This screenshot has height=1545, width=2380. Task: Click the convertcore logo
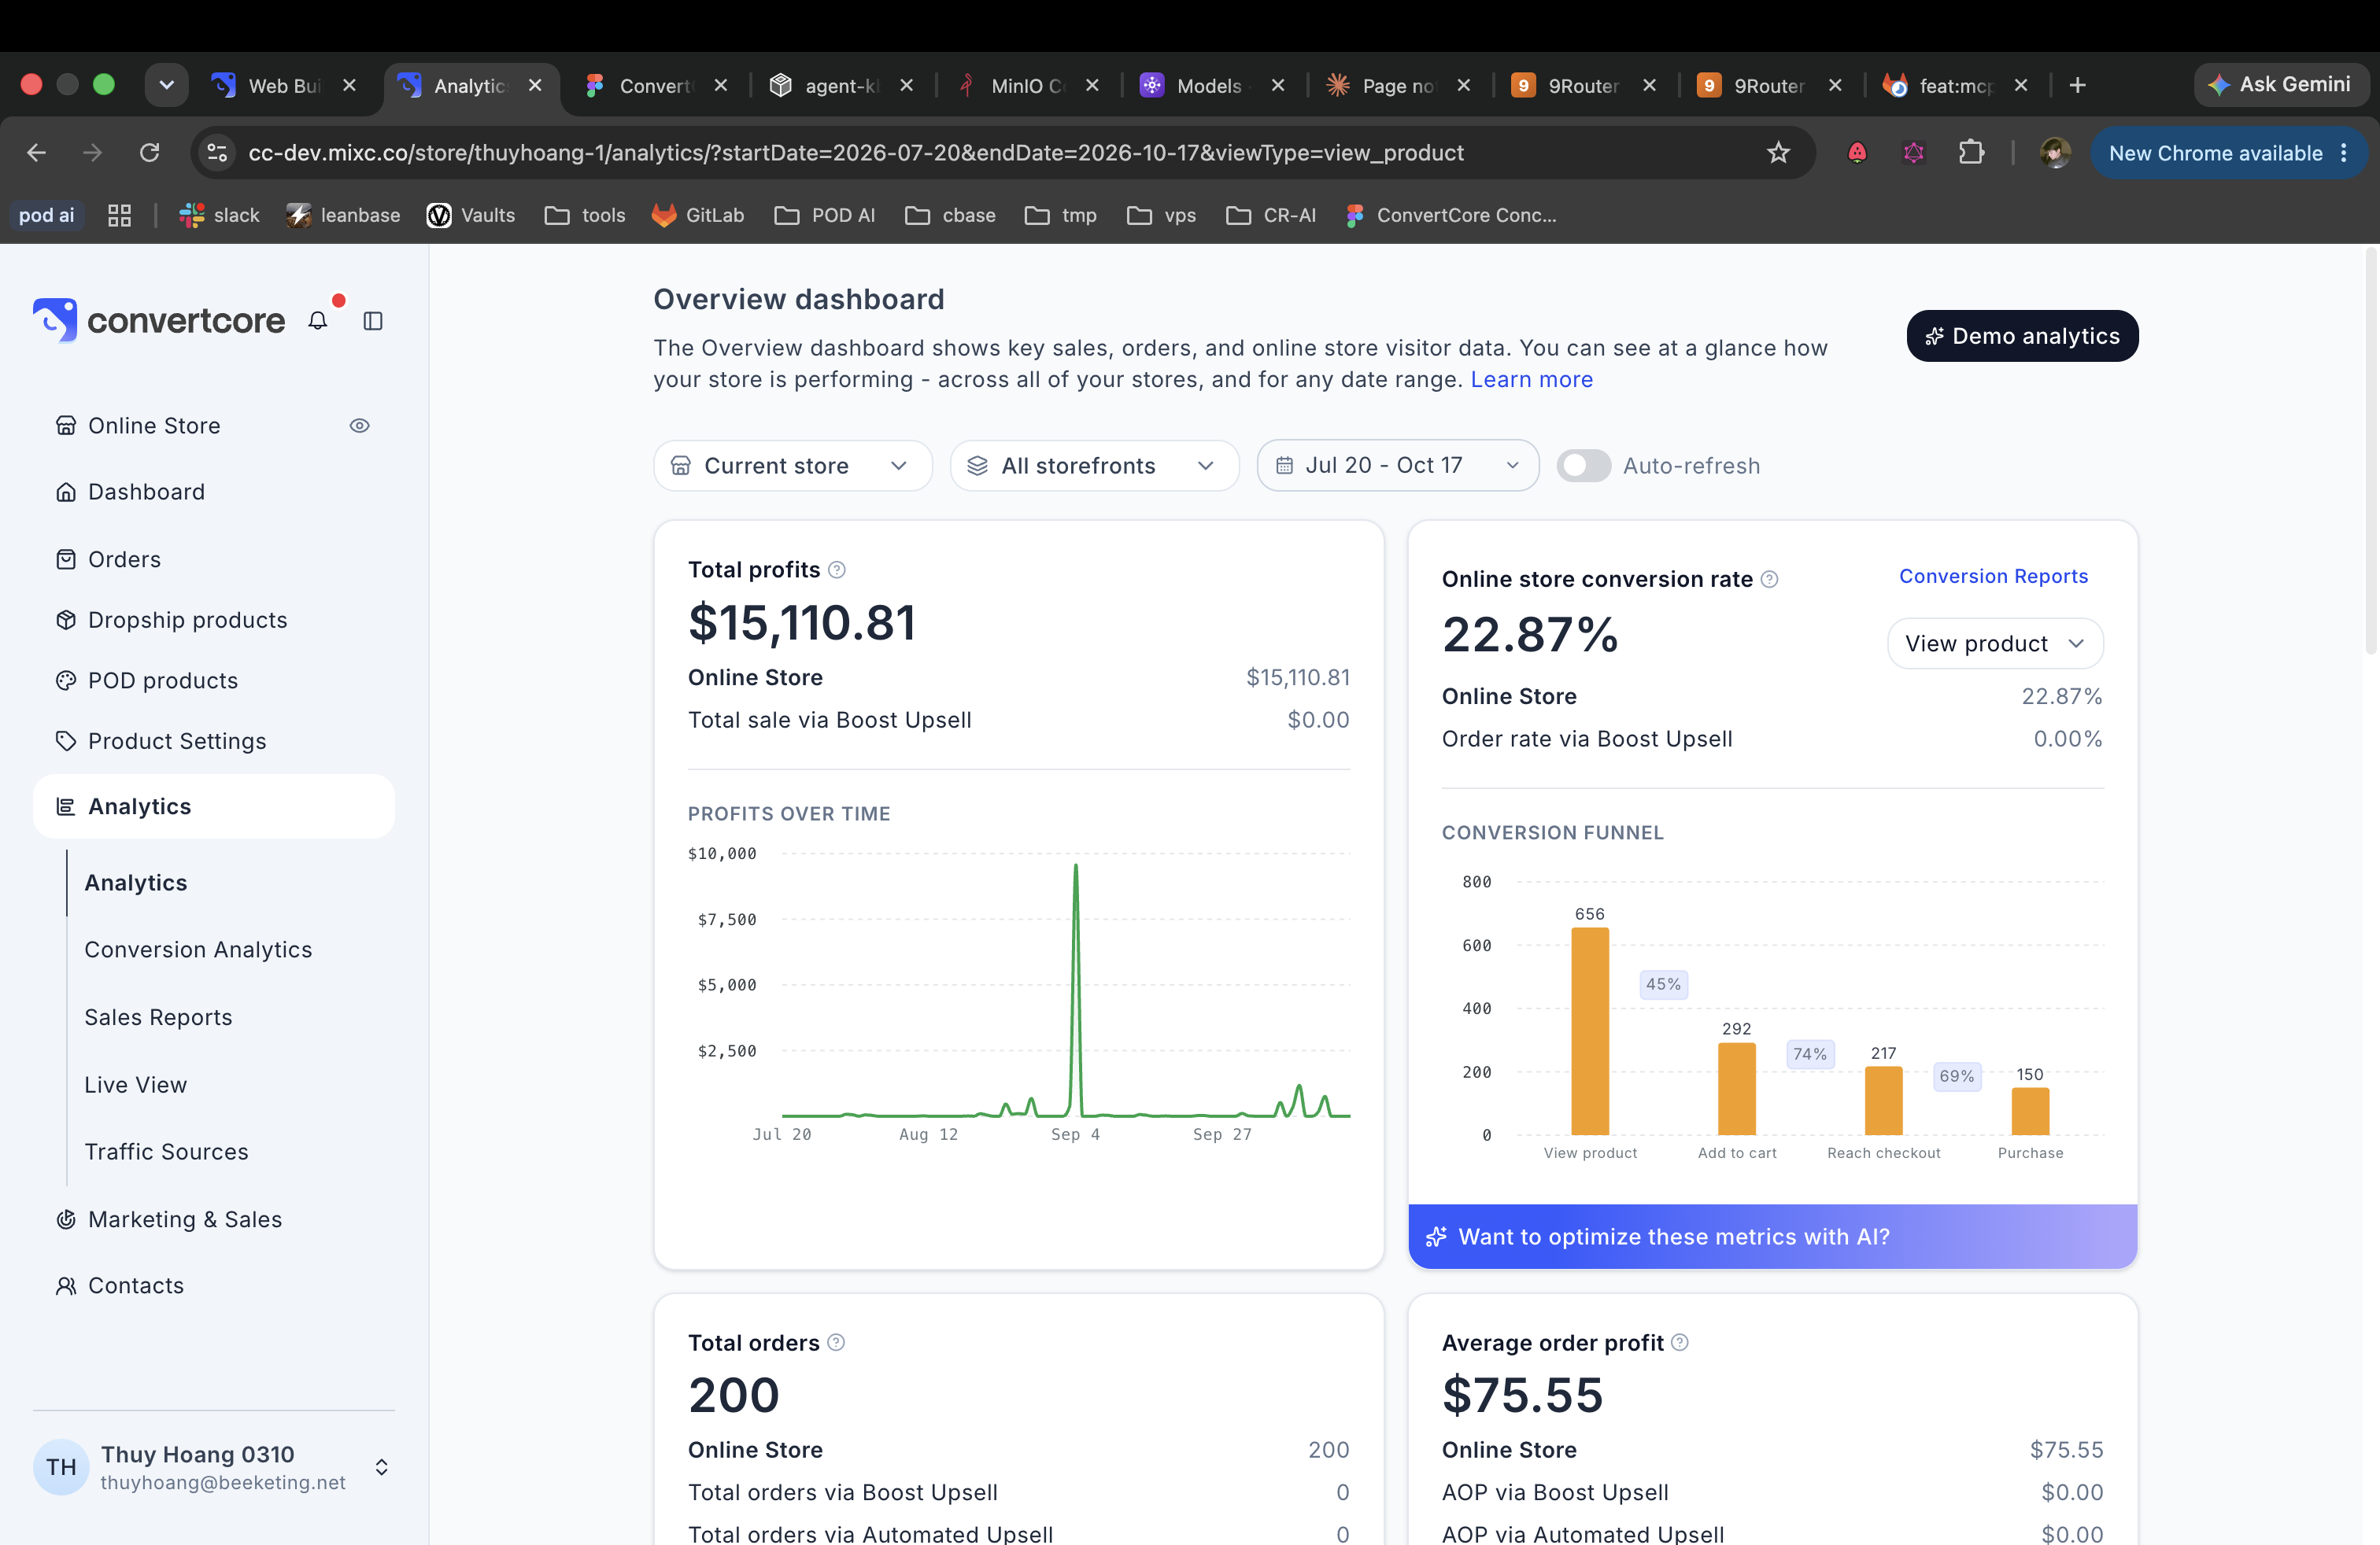point(159,321)
